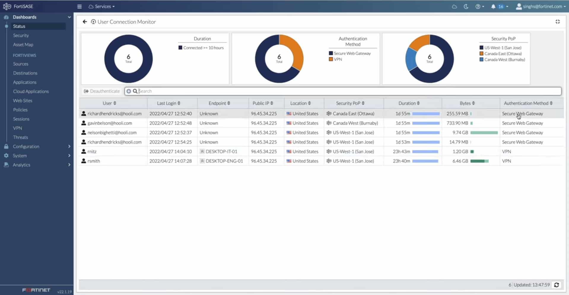Click the back arrow beside User Connection Monitor
Viewport: 569px width, 295px height.
pyautogui.click(x=85, y=22)
